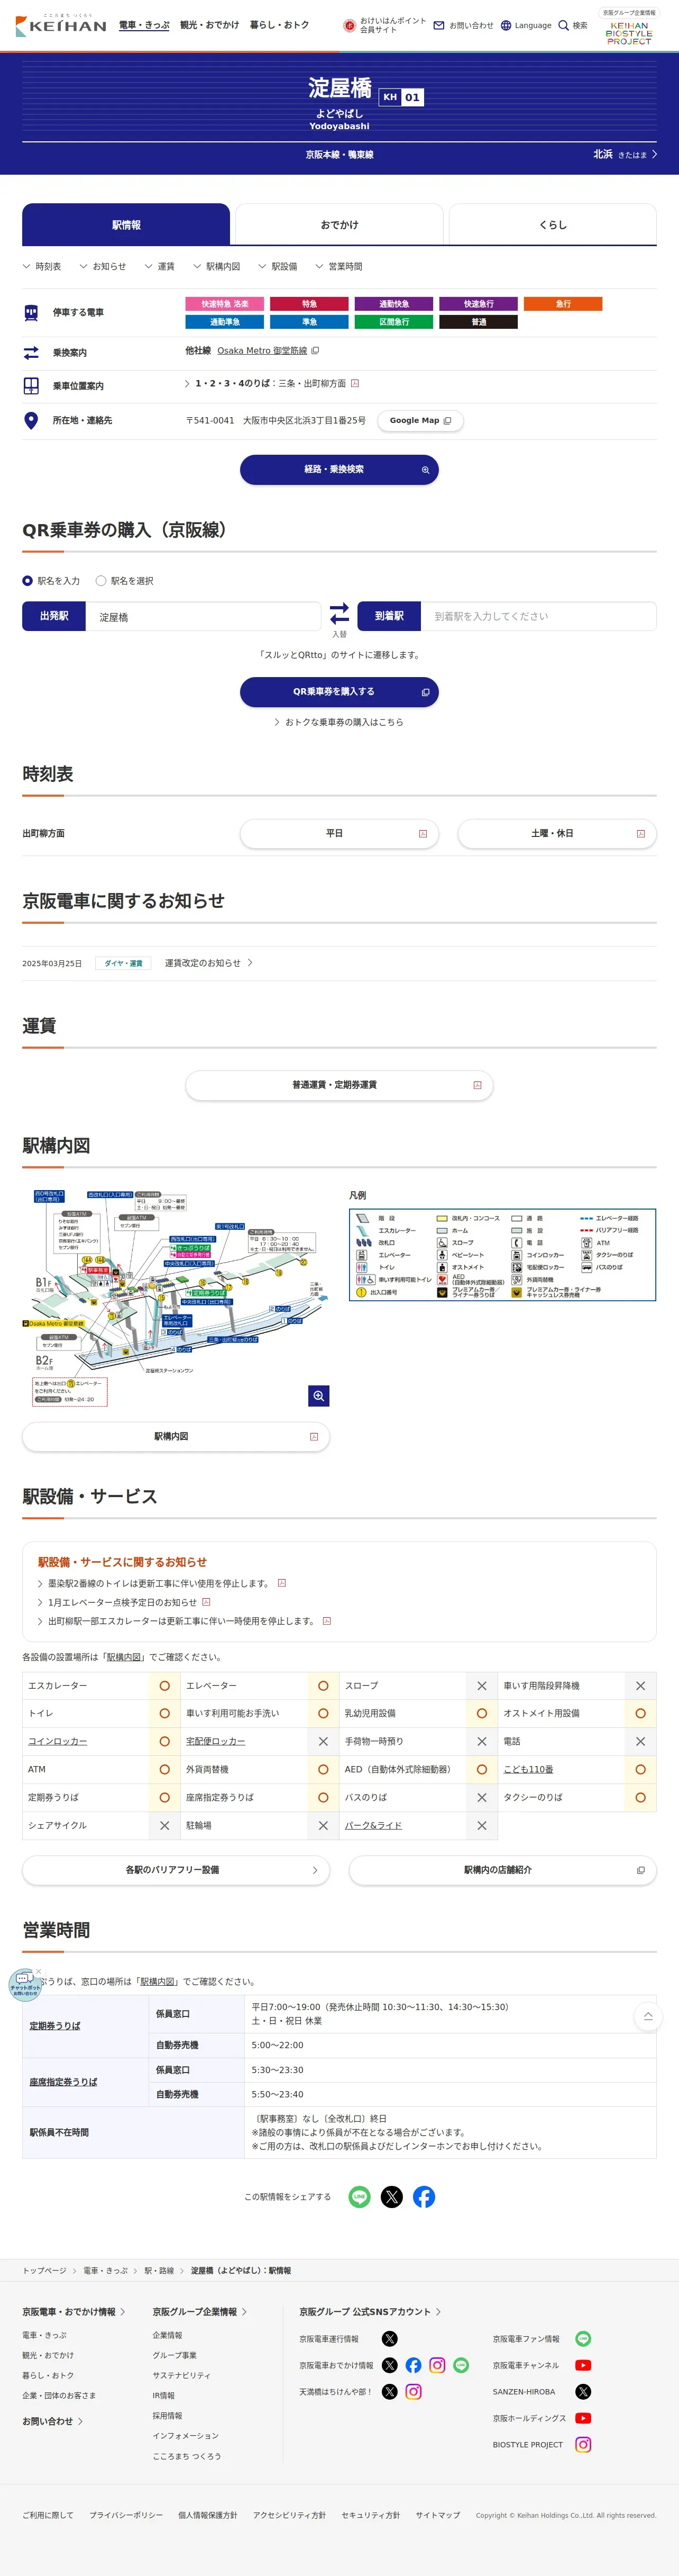Share this station info on Facebook
Viewport: 679px width, 2576px height.
coord(424,2196)
